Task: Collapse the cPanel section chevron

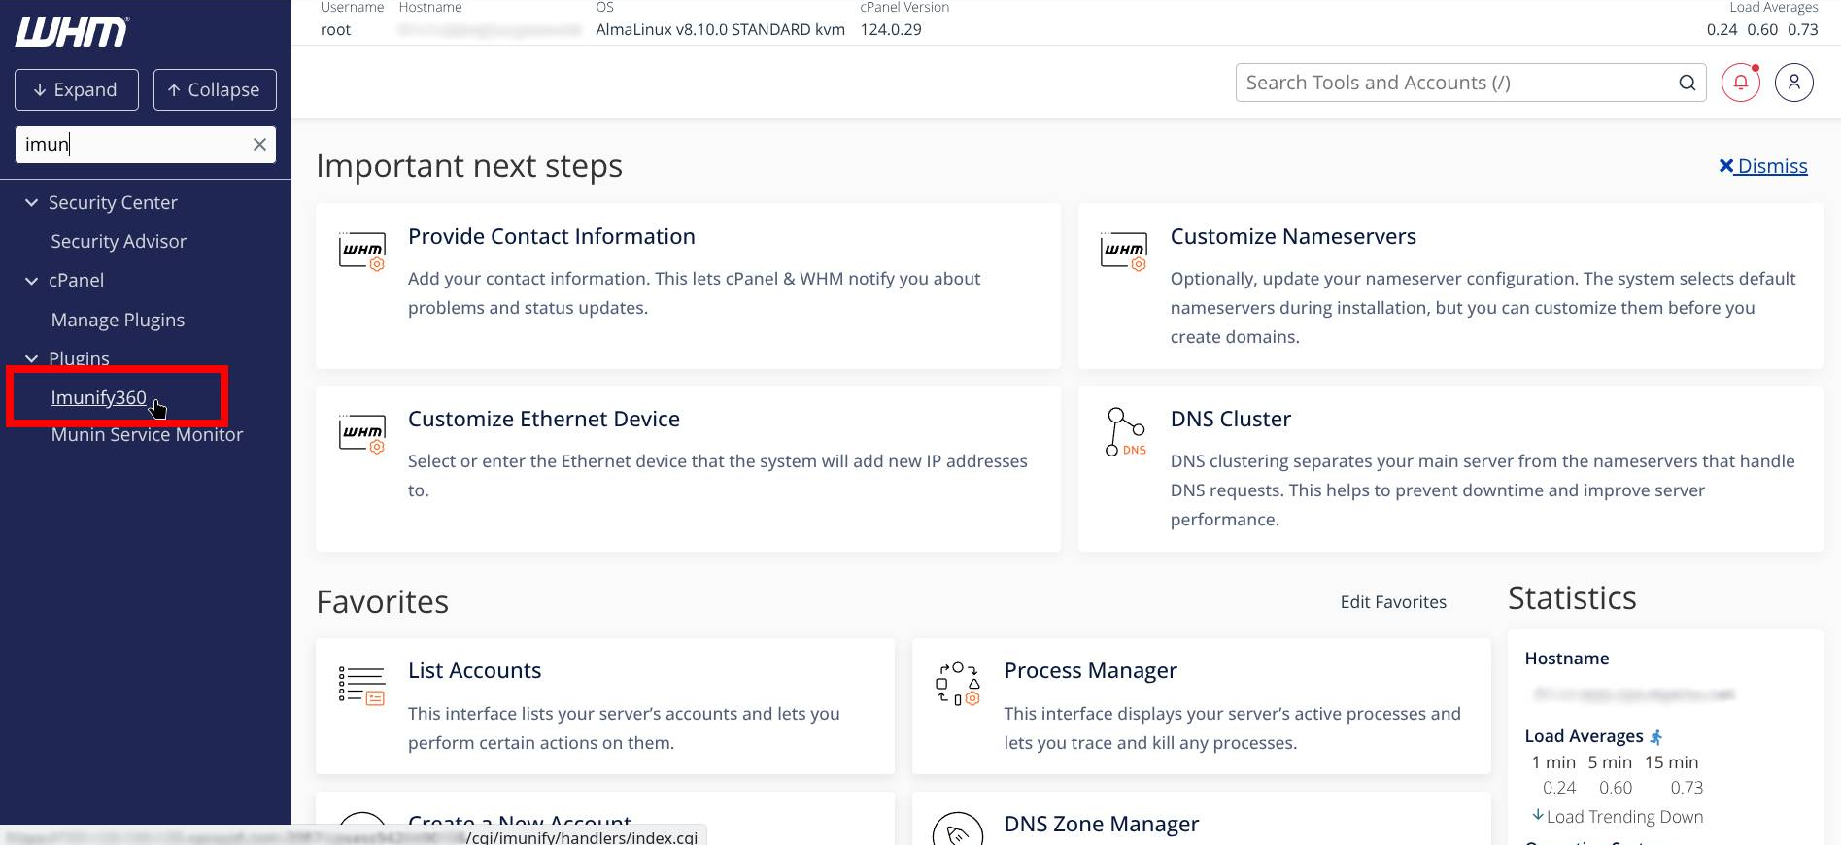Action: (x=31, y=281)
